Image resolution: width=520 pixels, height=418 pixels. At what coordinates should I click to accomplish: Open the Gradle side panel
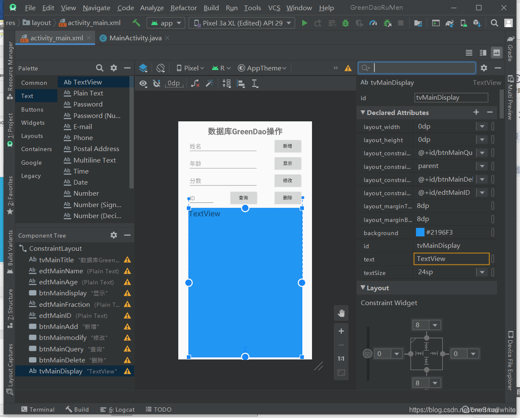point(510,48)
